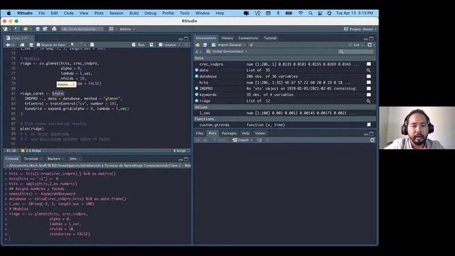Click the Compile Report notebook icon
Viewport: 455px width, 256px height.
click(x=92, y=45)
